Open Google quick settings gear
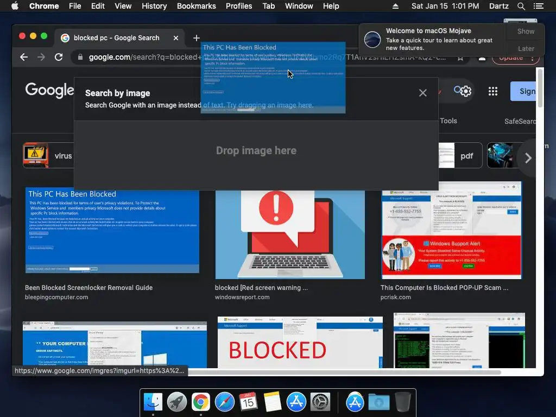 (x=466, y=91)
